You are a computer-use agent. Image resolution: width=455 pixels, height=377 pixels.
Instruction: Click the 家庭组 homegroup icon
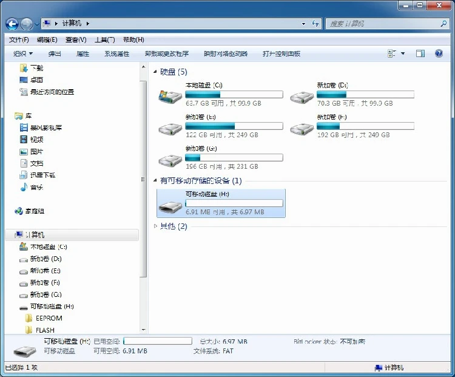[x=19, y=211]
